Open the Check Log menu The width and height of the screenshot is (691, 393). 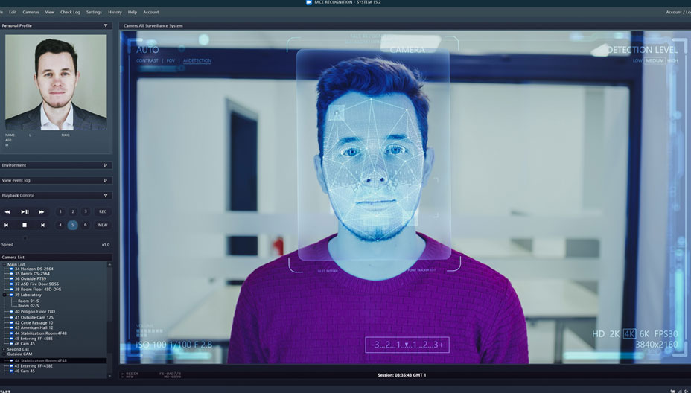pos(70,12)
